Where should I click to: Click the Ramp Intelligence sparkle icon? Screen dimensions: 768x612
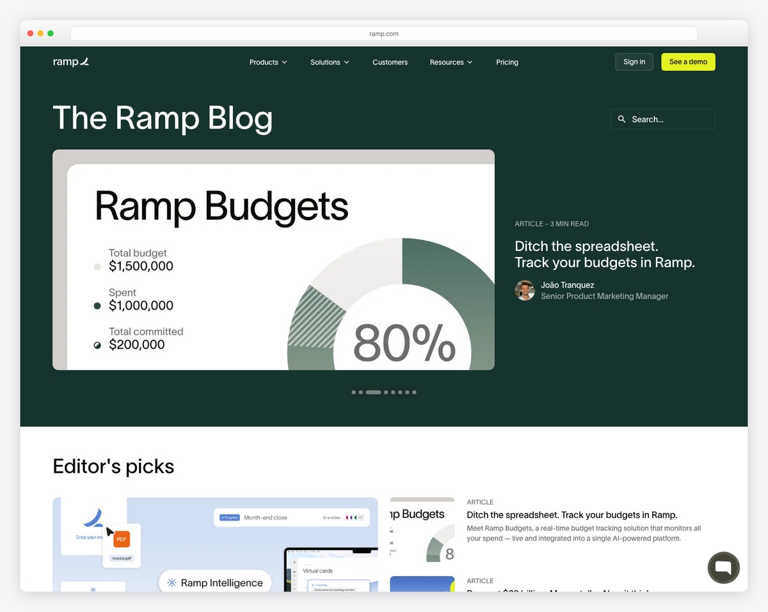[172, 583]
